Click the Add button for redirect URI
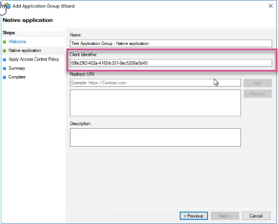Viewport: 278px width, 224px height. click(258, 83)
